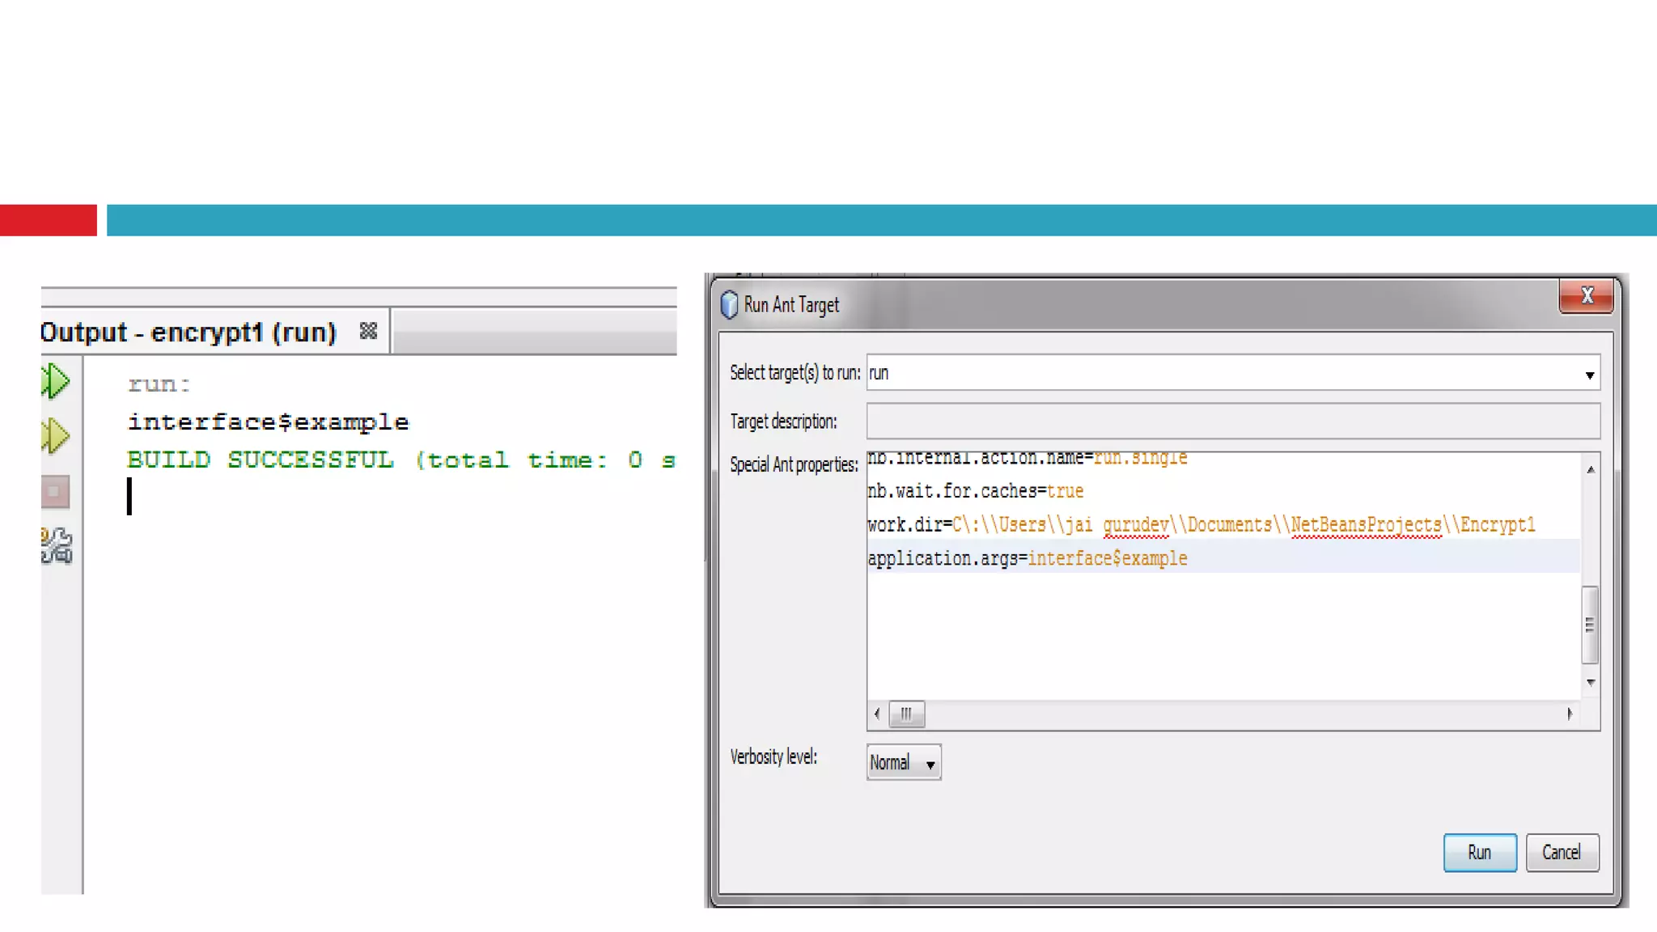This screenshot has width=1657, height=932.
Task: Click the green Re-run icon in Output panel
Action: [56, 381]
